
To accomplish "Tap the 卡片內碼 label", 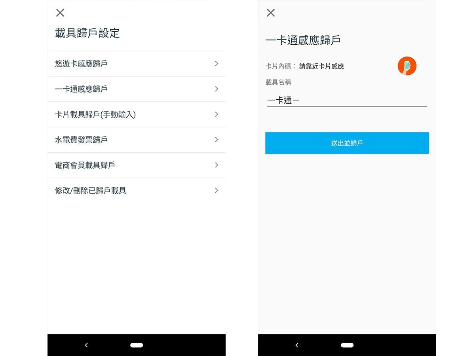I will [x=281, y=66].
